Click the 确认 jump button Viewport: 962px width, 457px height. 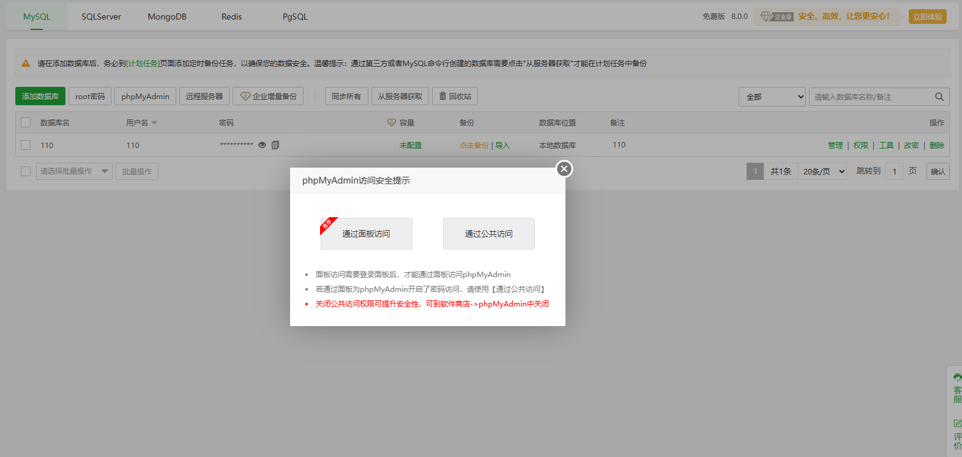pos(938,171)
